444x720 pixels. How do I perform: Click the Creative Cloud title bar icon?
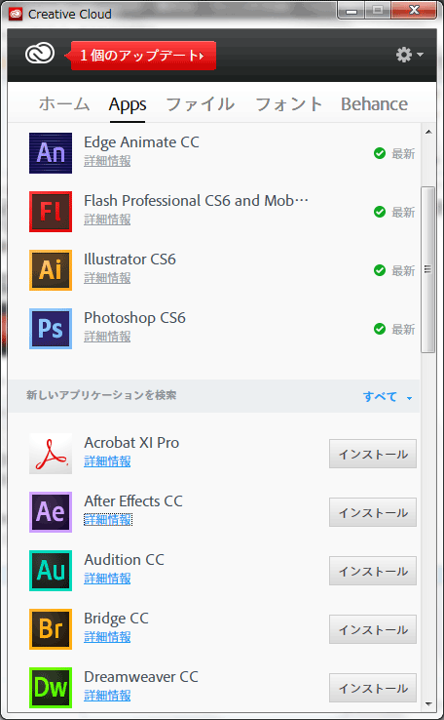(16, 14)
